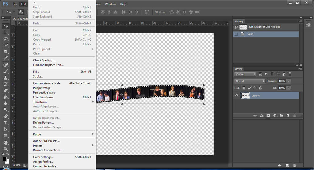Open the Normal blend mode dropdown
The width and height of the screenshot is (314, 170).
pyautogui.click(x=250, y=81)
